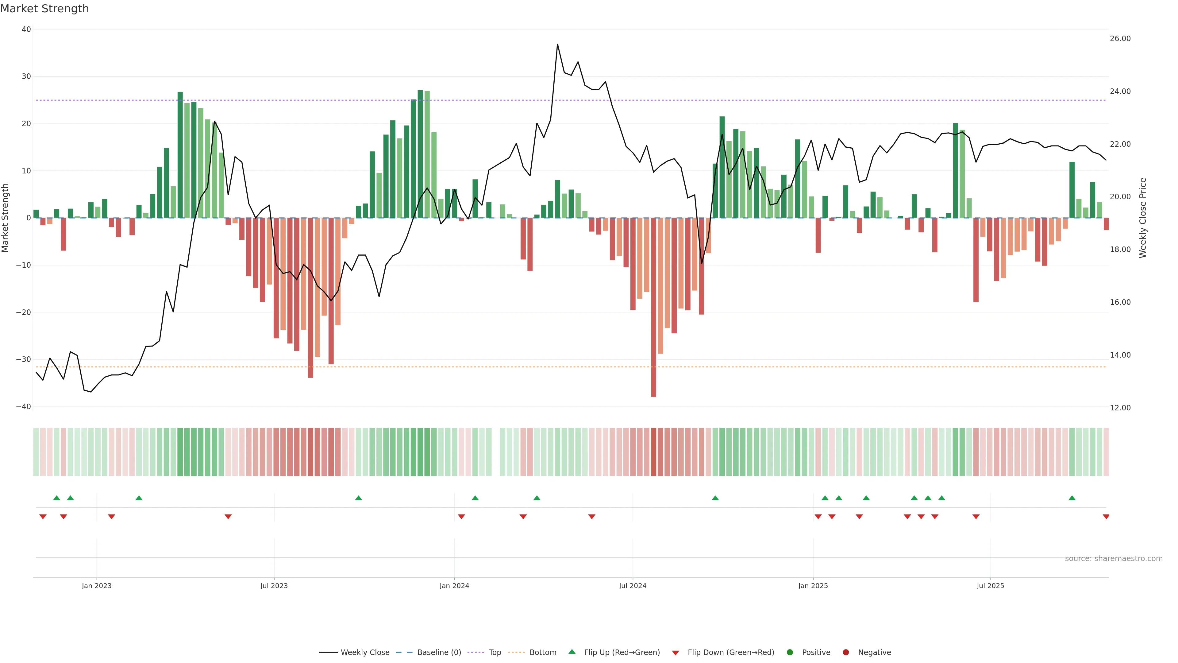Viewport: 1178px width, 663px height.
Task: Click the rightmost green flip-up triangle marker
Action: (x=1072, y=498)
